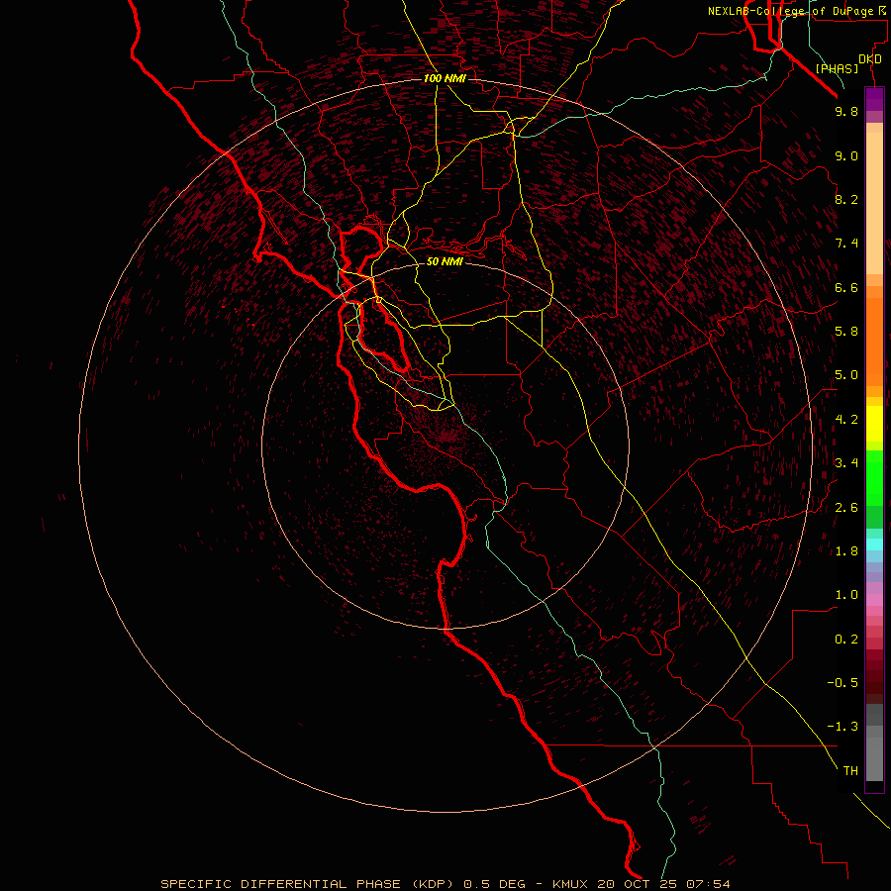Click the [PHAS] units label
This screenshot has width=891, height=891.
[837, 69]
